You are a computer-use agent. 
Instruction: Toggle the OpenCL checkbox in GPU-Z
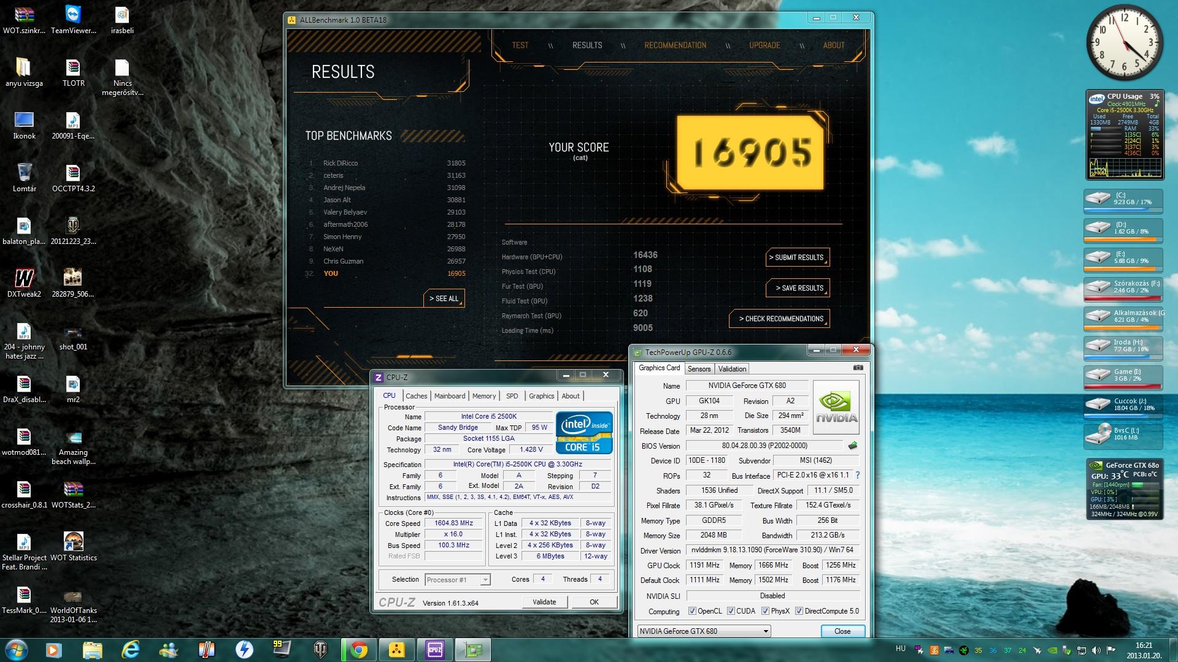click(692, 611)
